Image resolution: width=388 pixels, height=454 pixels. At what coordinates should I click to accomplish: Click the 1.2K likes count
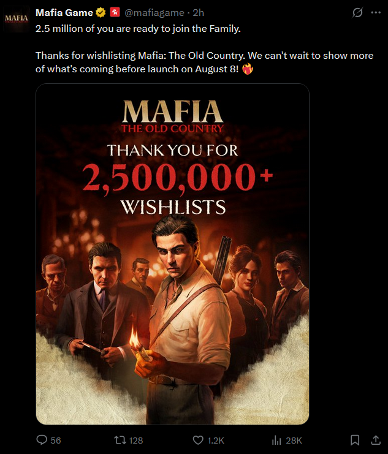(216, 441)
